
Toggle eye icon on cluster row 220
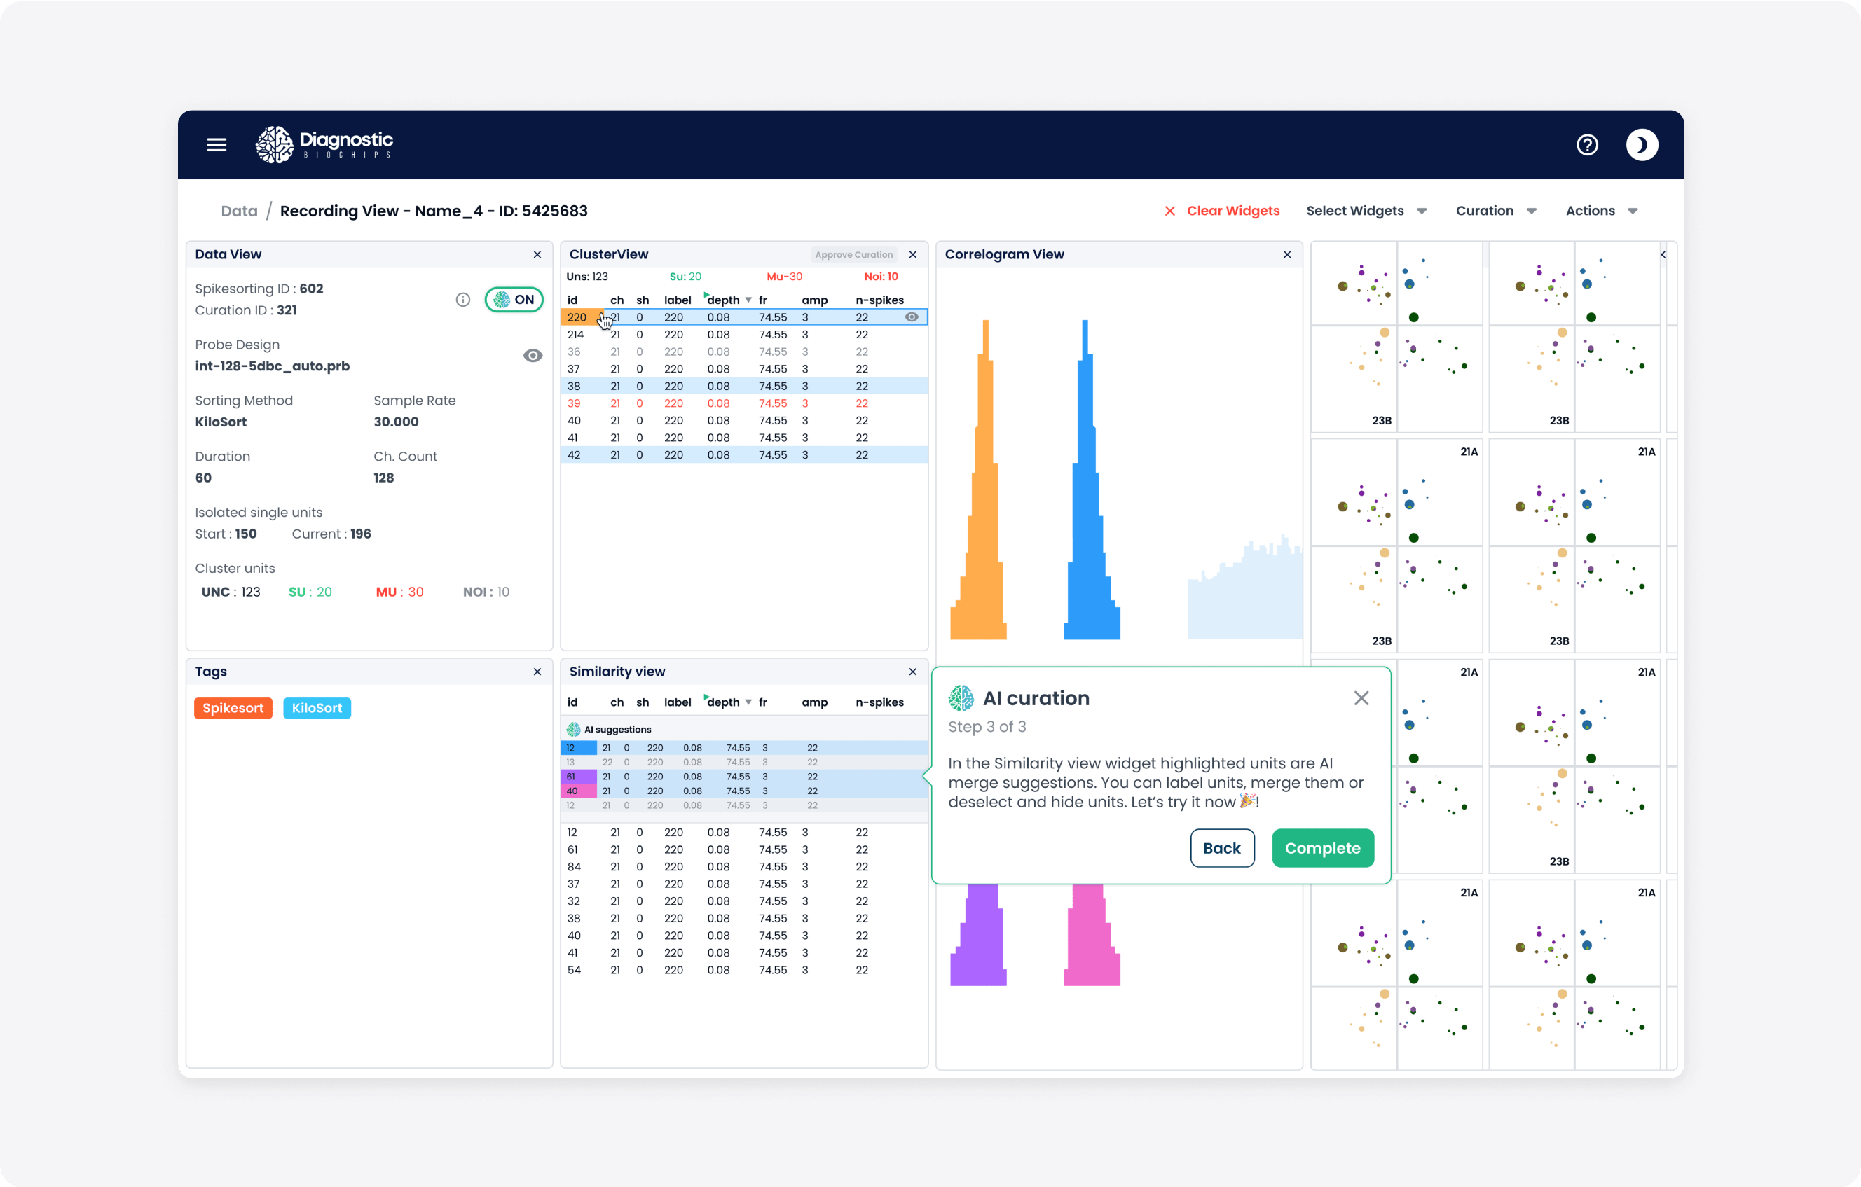912,317
